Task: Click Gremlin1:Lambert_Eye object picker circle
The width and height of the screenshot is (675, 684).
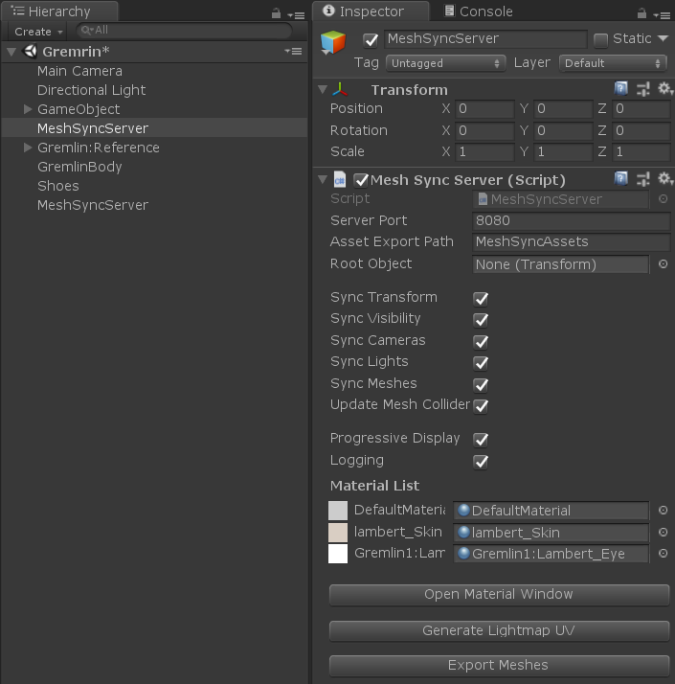Action: coord(663,553)
